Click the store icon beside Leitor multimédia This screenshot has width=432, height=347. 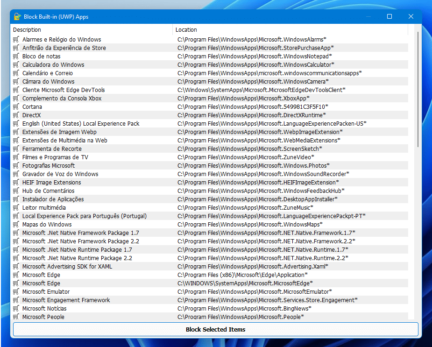(16, 207)
